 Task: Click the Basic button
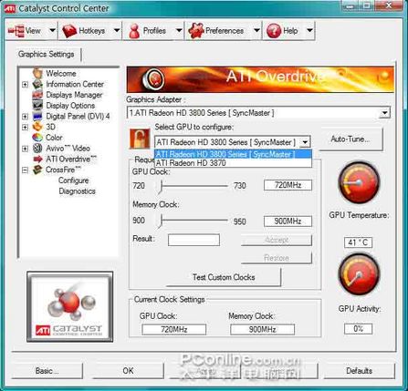pyautogui.click(x=47, y=371)
